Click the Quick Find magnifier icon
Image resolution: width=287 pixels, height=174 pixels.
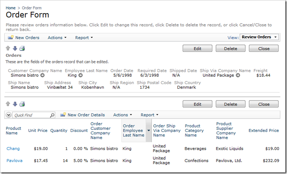coord(52,115)
